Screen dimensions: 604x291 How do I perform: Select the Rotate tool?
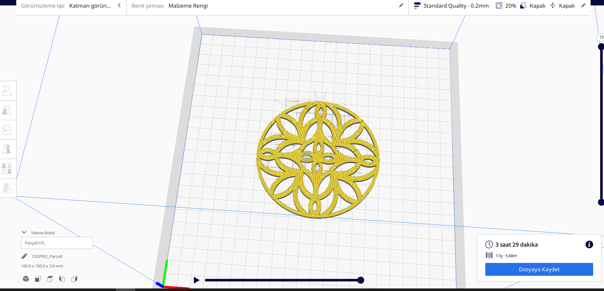8,129
